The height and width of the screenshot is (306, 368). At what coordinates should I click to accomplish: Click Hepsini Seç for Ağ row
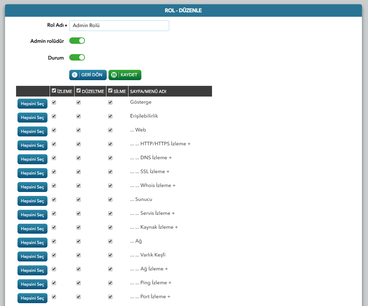click(x=32, y=243)
